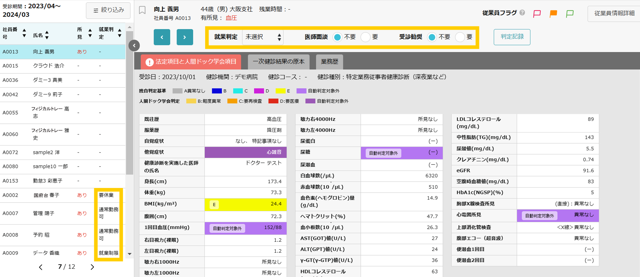Select 要 for 医師面談

[366, 37]
